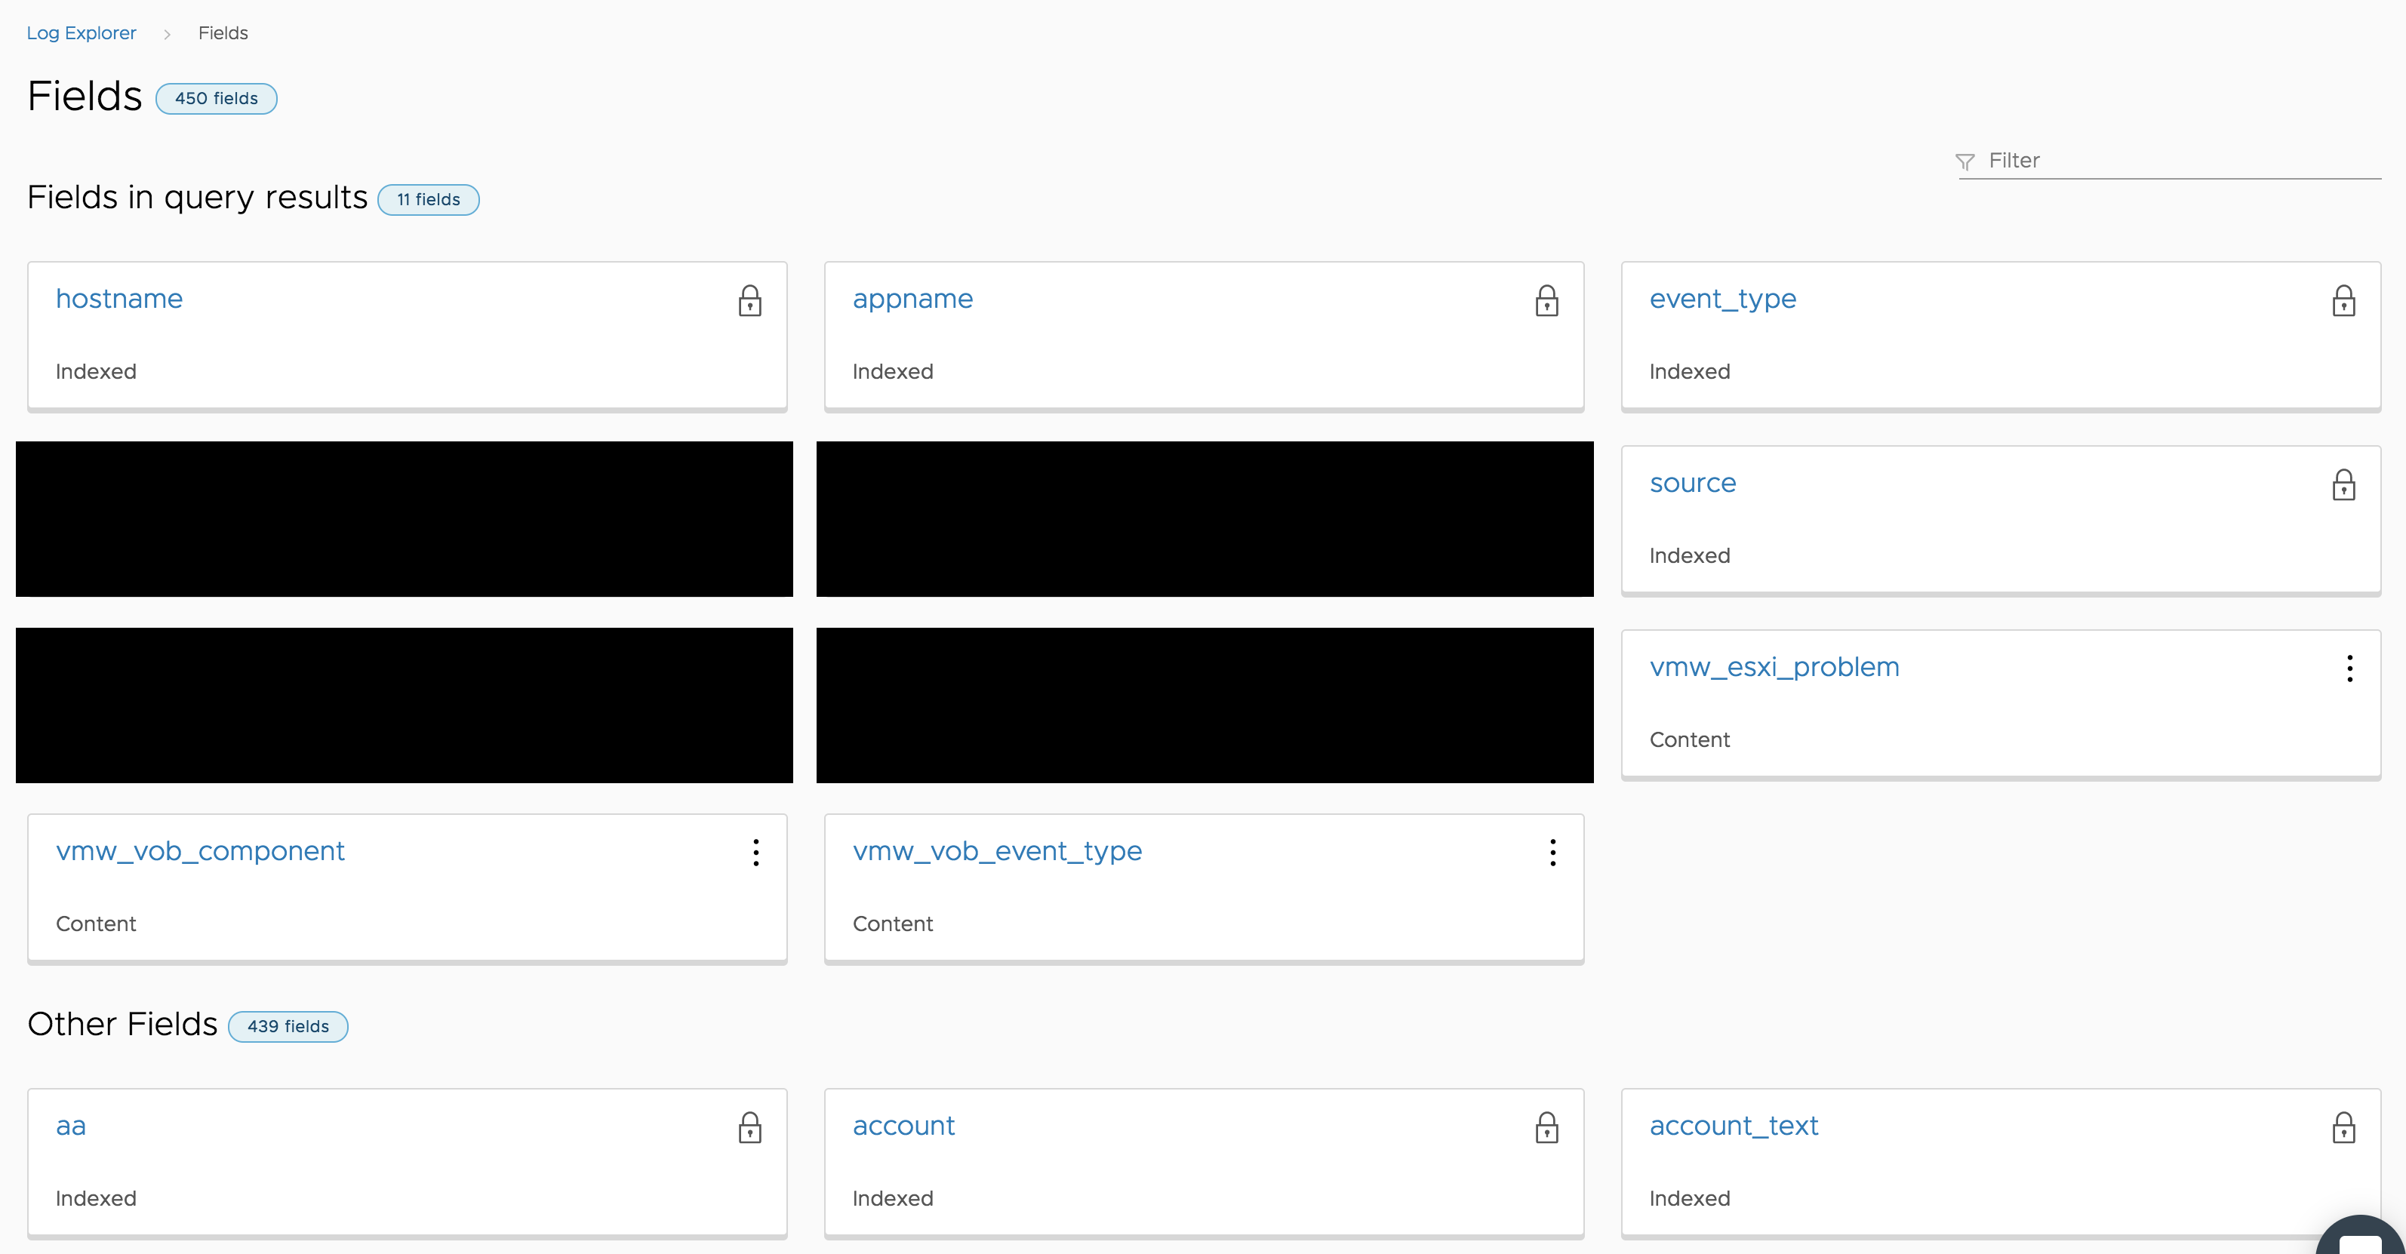Viewport: 2406px width, 1254px height.
Task: Open the account_text field link
Action: (x=1734, y=1125)
